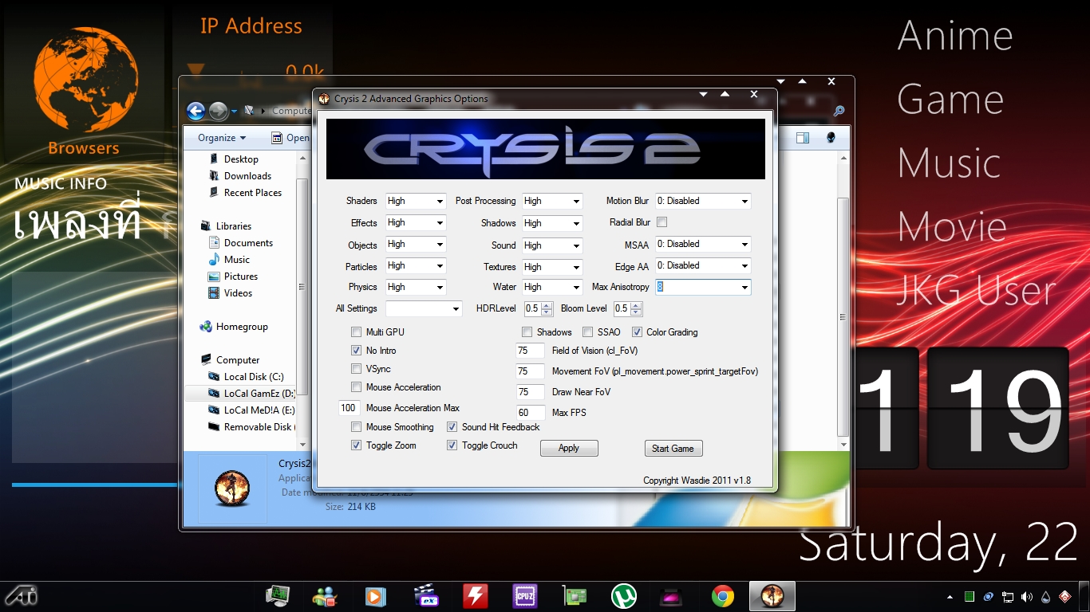Untick the Toggle Crouch checkbox

[452, 445]
